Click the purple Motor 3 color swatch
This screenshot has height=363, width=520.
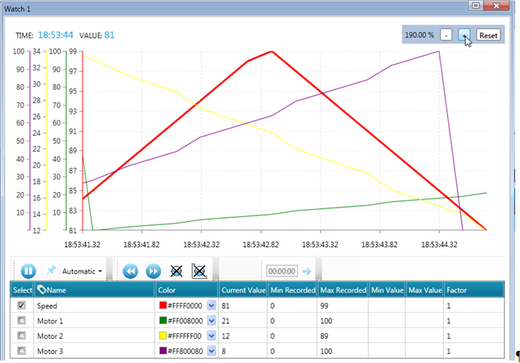(x=162, y=351)
